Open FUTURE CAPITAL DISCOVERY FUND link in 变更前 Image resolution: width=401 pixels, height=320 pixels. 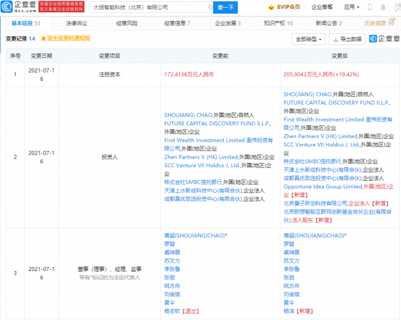point(218,123)
